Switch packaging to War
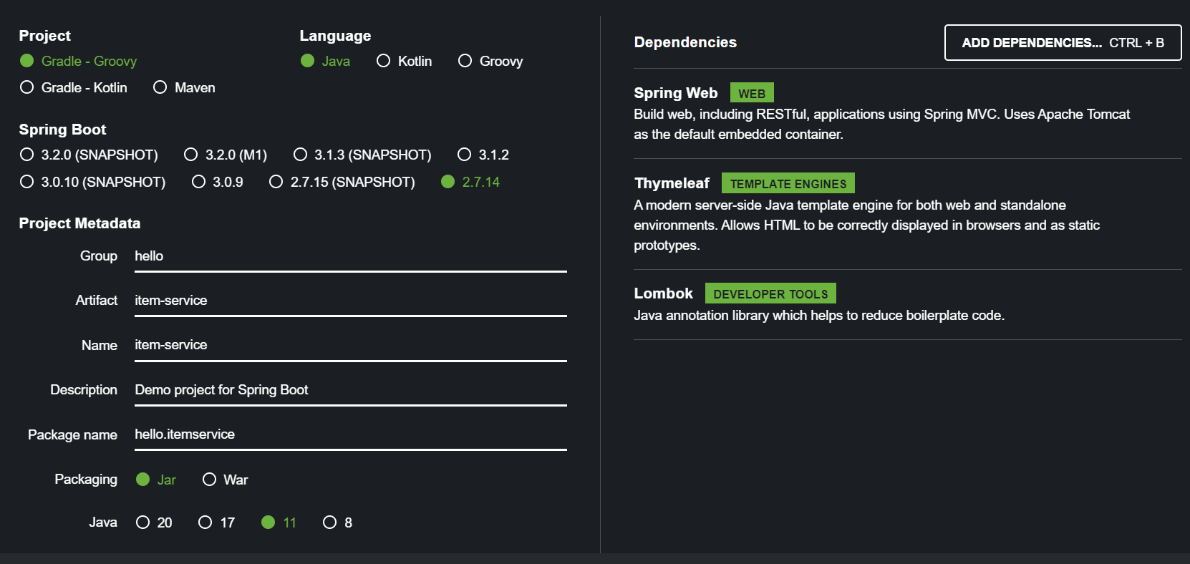 [226, 480]
